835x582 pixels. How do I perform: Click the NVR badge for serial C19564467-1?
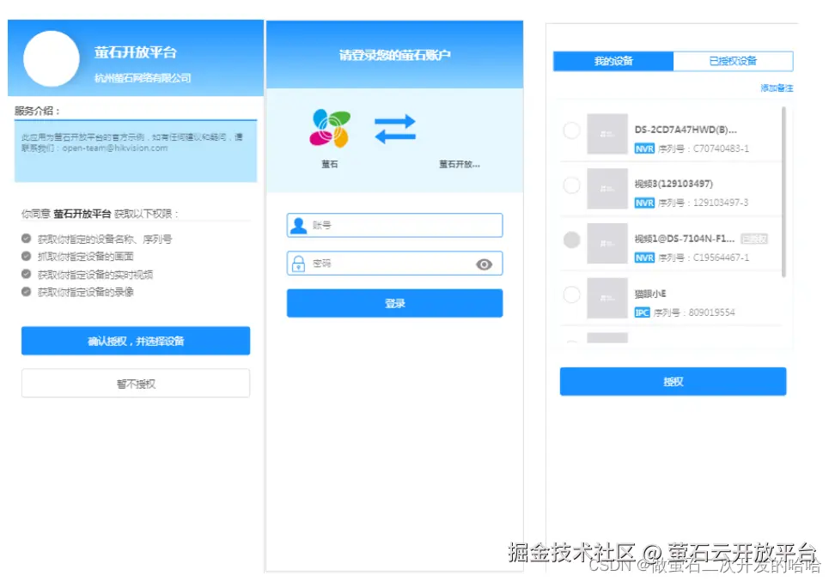point(644,258)
